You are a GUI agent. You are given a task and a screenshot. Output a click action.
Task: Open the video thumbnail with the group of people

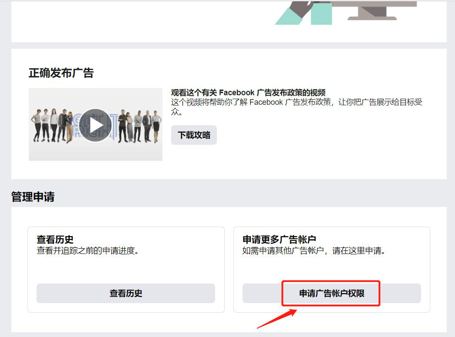point(95,124)
